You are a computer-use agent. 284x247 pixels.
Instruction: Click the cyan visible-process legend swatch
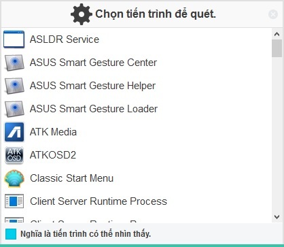coord(11,234)
